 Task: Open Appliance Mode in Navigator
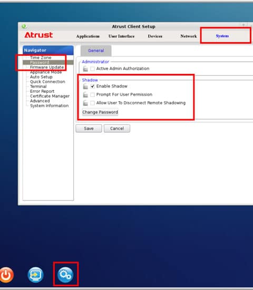pyautogui.click(x=46, y=72)
